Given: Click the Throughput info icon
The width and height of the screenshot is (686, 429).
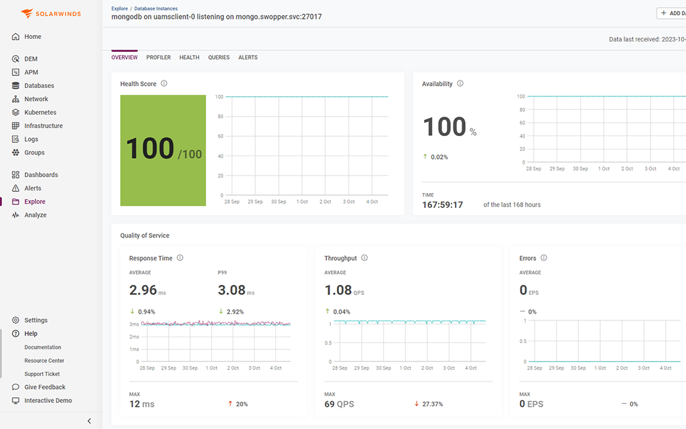Looking at the screenshot, I should (x=364, y=257).
